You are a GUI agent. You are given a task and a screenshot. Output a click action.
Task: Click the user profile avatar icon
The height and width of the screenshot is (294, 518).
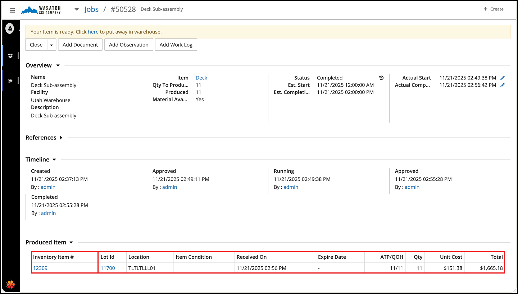coord(10,28)
